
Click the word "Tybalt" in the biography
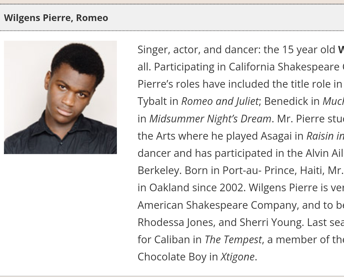152,101
